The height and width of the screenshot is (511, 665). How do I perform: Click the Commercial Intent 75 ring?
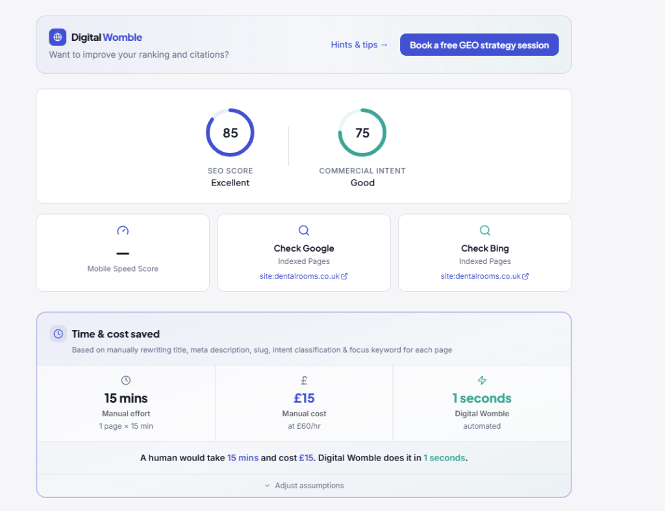pos(362,132)
